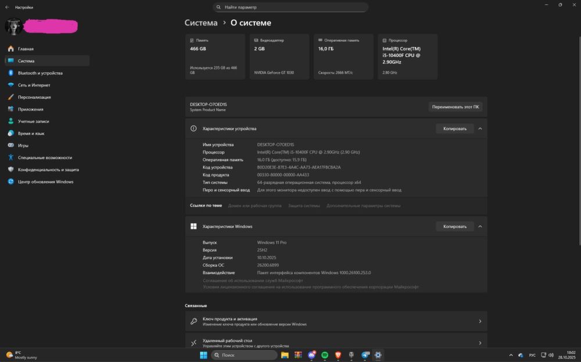581x362 pixels.
Task: Open the Память 466 GB card
Action: [x=215, y=57]
